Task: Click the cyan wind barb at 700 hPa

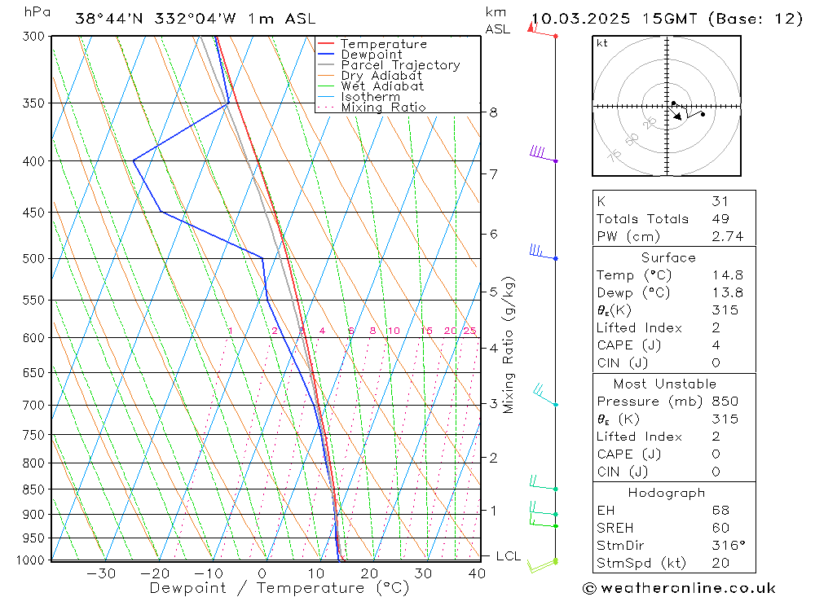Action: click(x=545, y=395)
